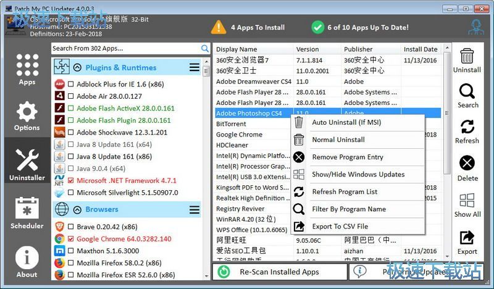This screenshot has width=494, height=289.
Task: Click Adobe Flash ActiveX 28.0.0.161 entry
Action: click(x=125, y=109)
